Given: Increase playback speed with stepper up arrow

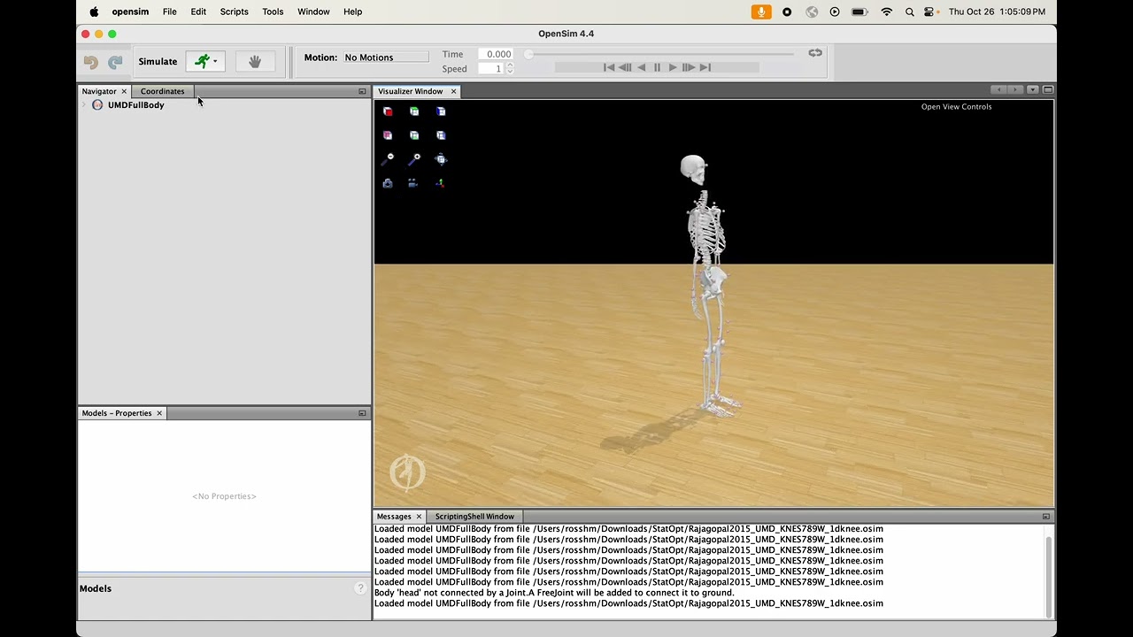Looking at the screenshot, I should (x=509, y=65).
